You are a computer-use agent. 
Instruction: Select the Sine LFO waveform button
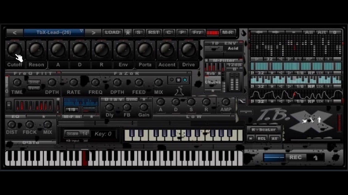tap(34, 82)
